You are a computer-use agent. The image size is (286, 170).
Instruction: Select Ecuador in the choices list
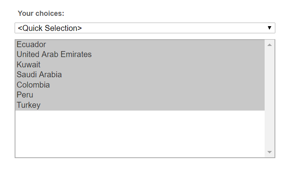(x=31, y=45)
